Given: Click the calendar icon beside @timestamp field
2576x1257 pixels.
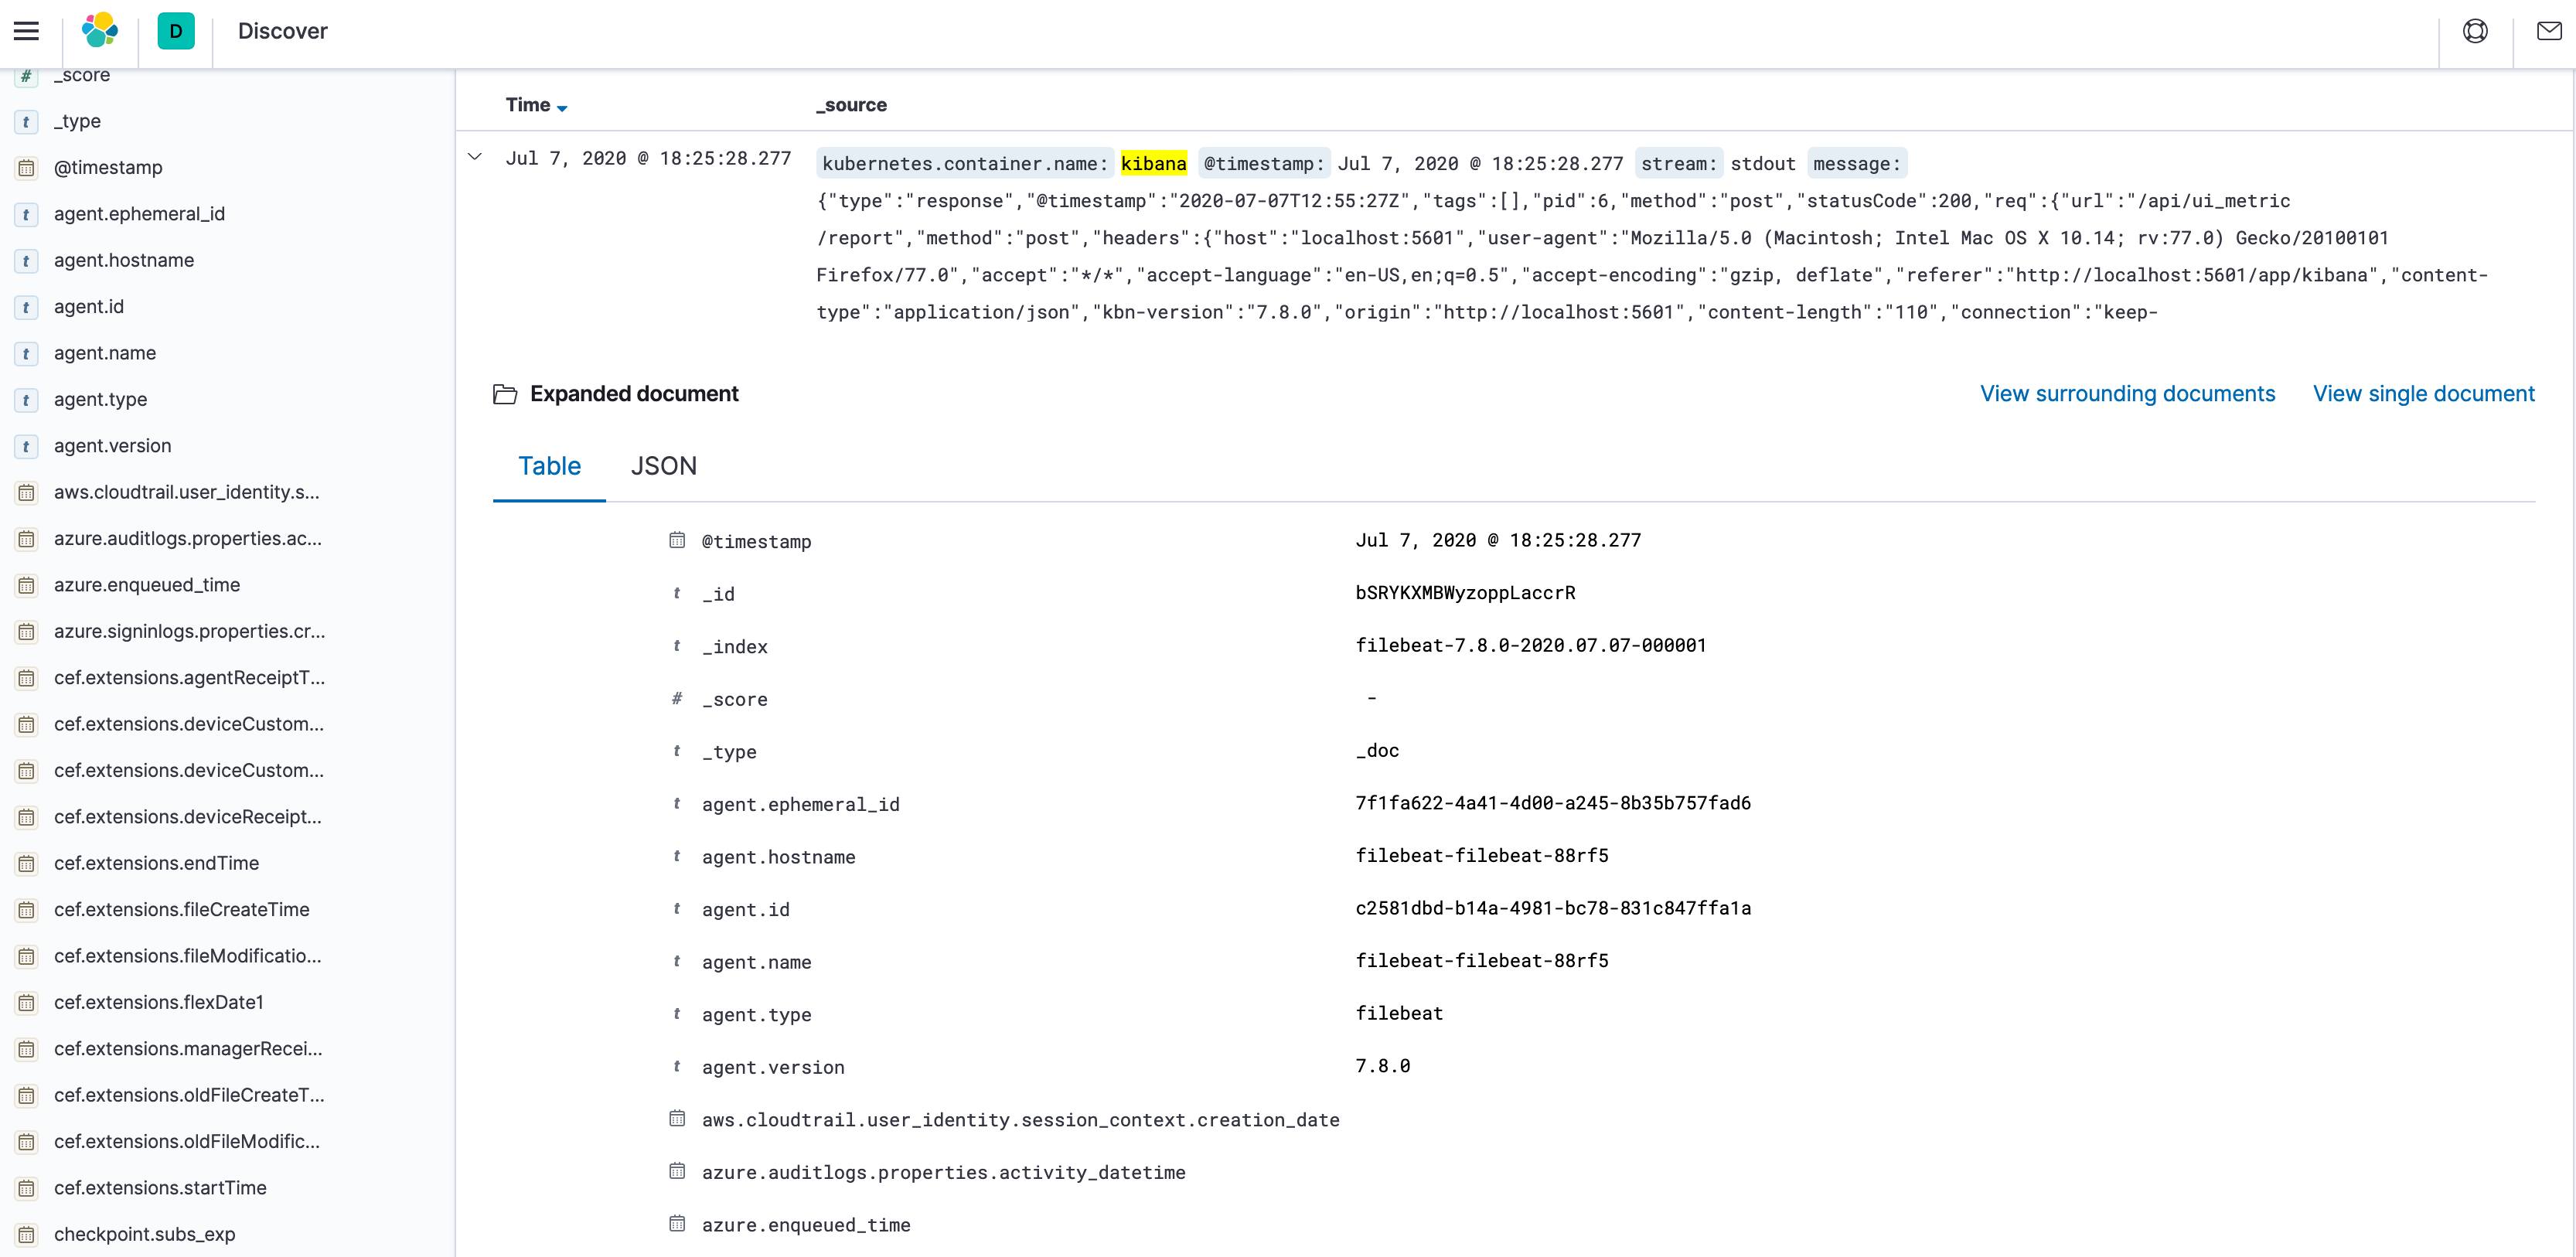Looking at the screenshot, I should [25, 167].
